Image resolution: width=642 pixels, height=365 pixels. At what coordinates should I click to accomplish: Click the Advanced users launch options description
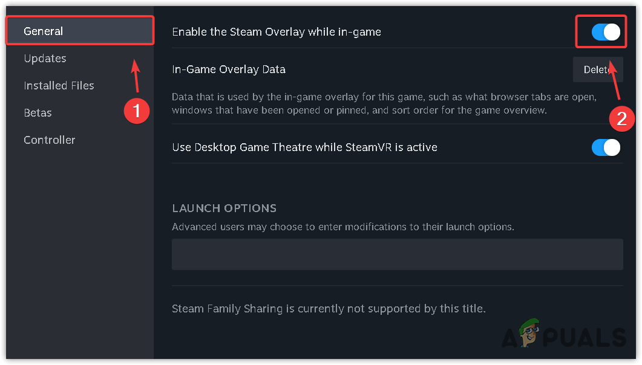(x=342, y=227)
